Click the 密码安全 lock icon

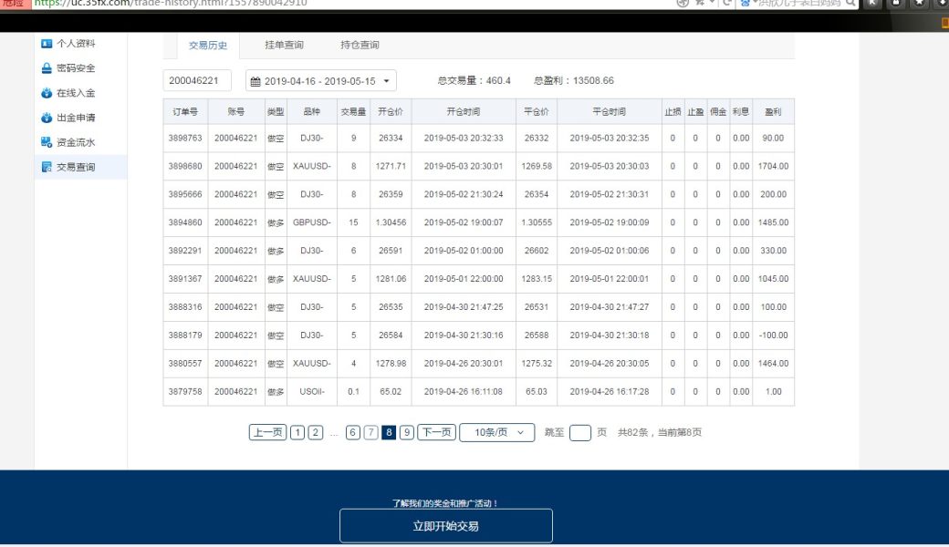(47, 68)
